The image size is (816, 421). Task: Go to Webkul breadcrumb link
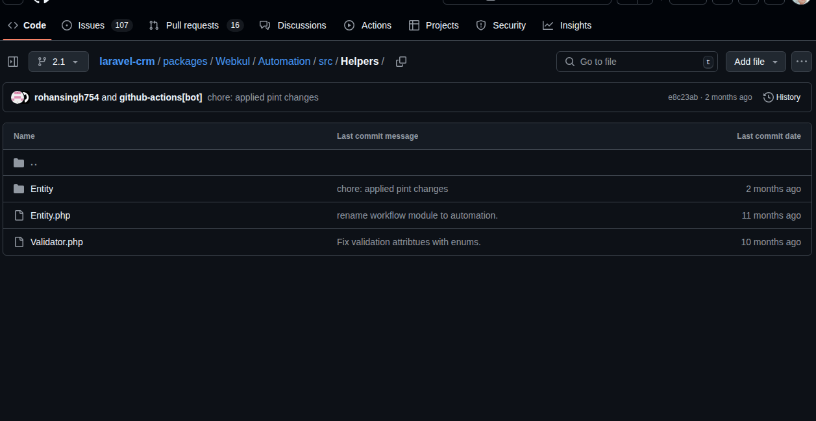233,62
